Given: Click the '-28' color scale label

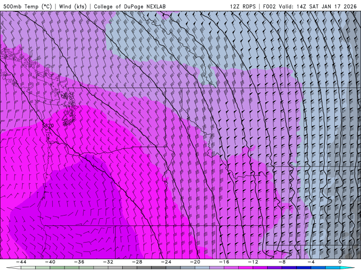Looking at the screenshot, I should pyautogui.click(x=137, y=262).
